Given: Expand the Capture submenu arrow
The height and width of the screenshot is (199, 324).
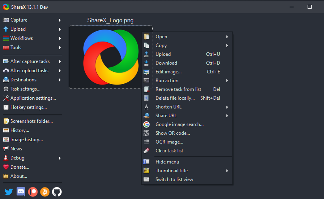Looking at the screenshot, I should [60, 20].
